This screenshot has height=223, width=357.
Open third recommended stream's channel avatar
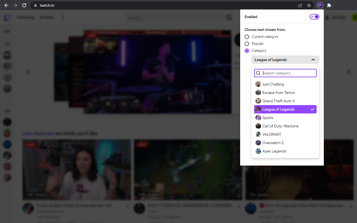(x=250, y=209)
